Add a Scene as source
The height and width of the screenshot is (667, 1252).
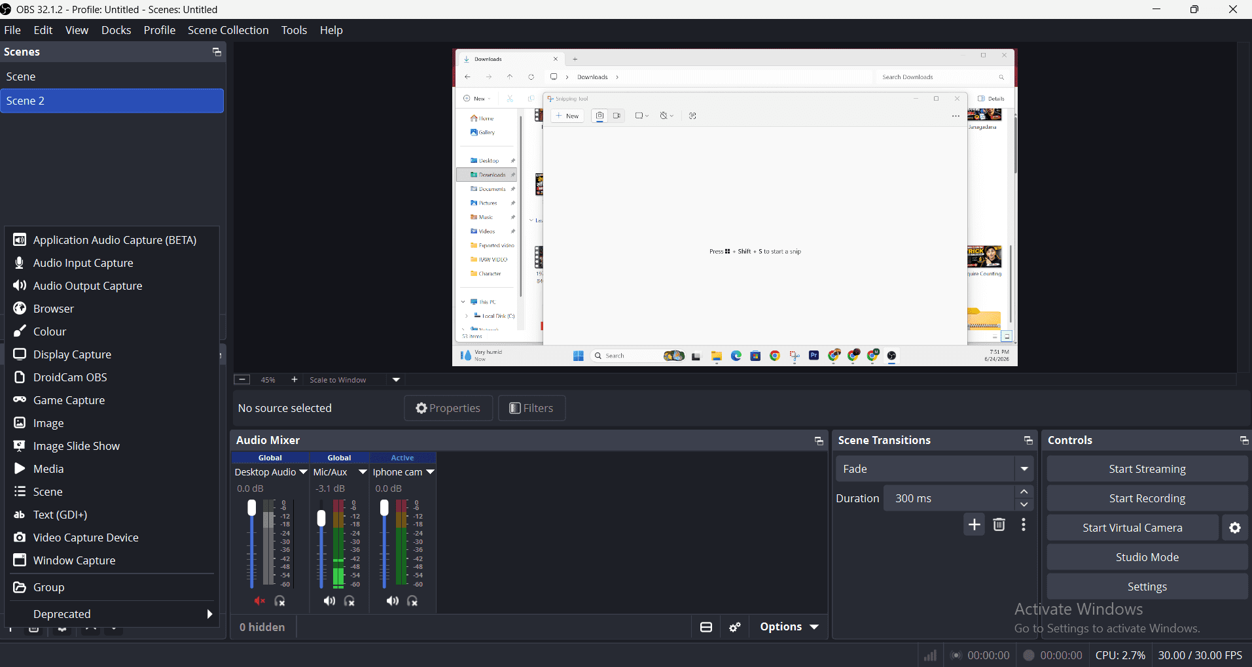112,492
